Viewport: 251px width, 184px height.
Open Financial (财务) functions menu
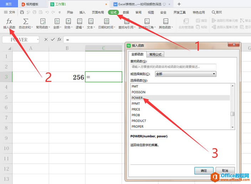68,23
